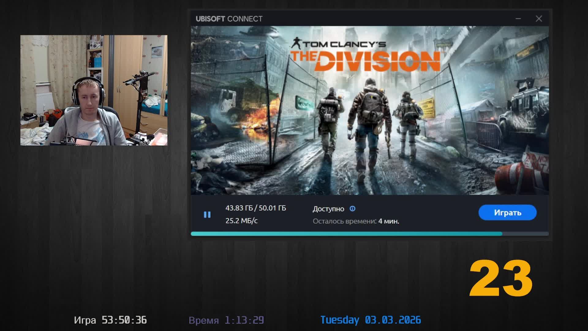Viewport: 588px width, 331px height.
Task: Click the Время 1:13:29 timer
Action: point(226,320)
